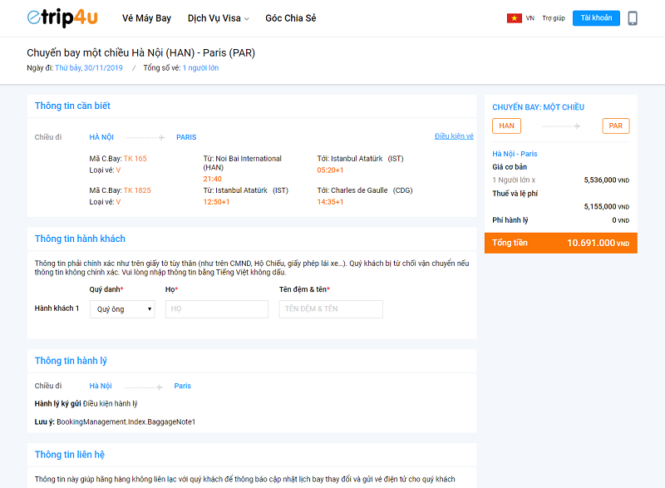Click the PAR airport code box
The image size is (665, 488).
point(615,126)
